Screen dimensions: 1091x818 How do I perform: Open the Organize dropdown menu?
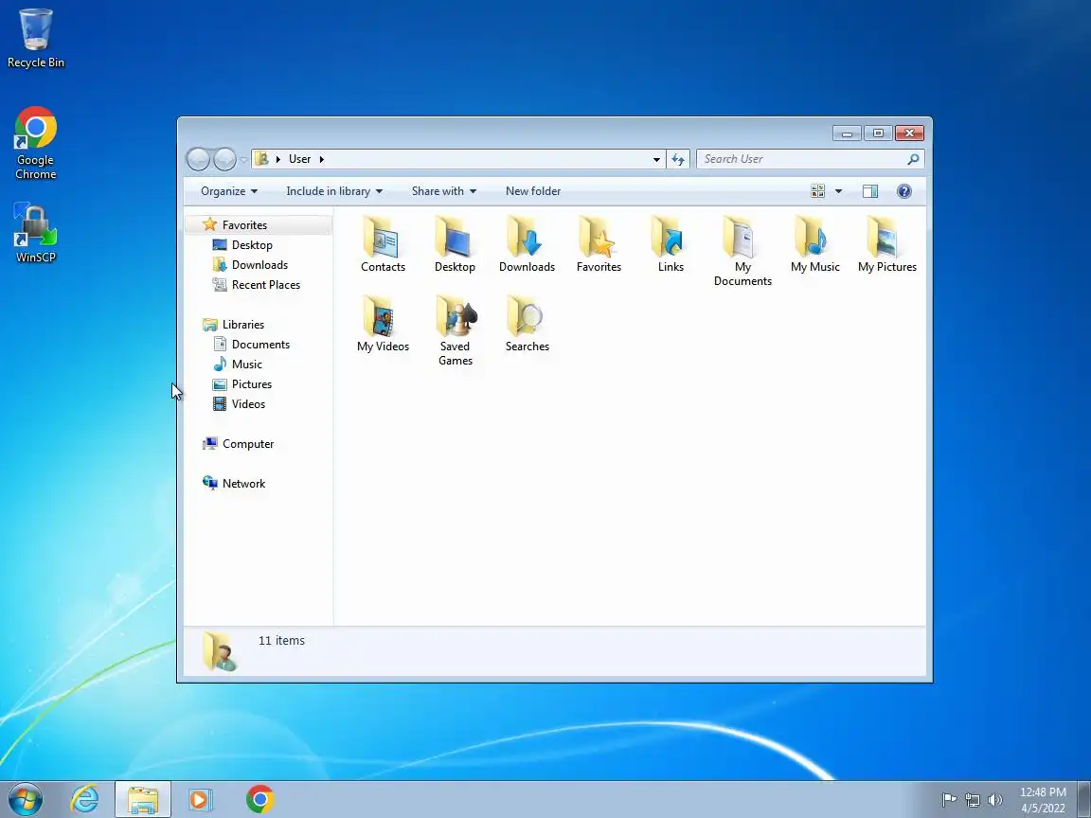point(229,191)
